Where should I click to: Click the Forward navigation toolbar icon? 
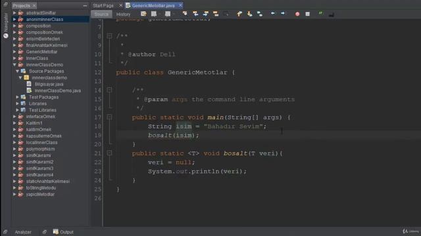pos(168,14)
